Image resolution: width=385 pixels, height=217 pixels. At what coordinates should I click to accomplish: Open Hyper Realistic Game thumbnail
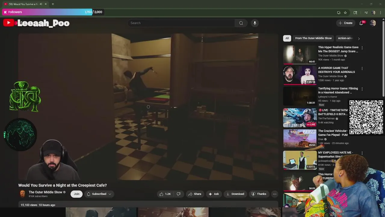pos(300,55)
